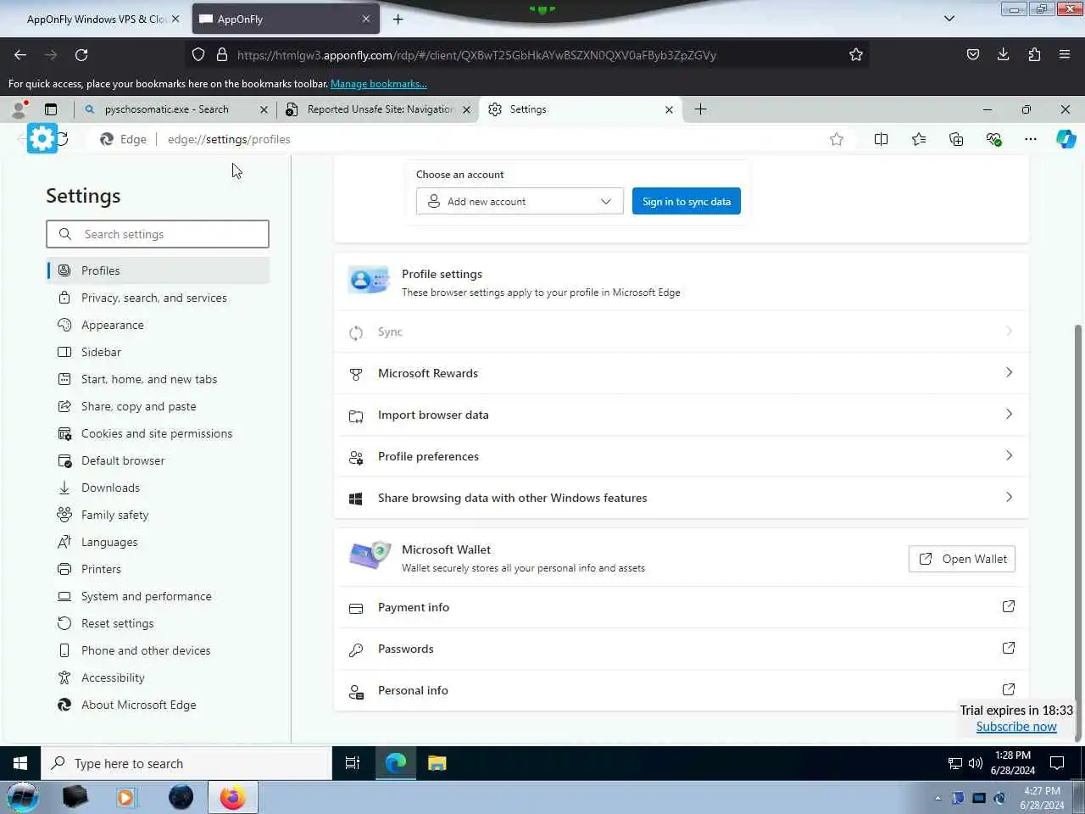Close the Reported Unsafe Site tab

coord(466,109)
